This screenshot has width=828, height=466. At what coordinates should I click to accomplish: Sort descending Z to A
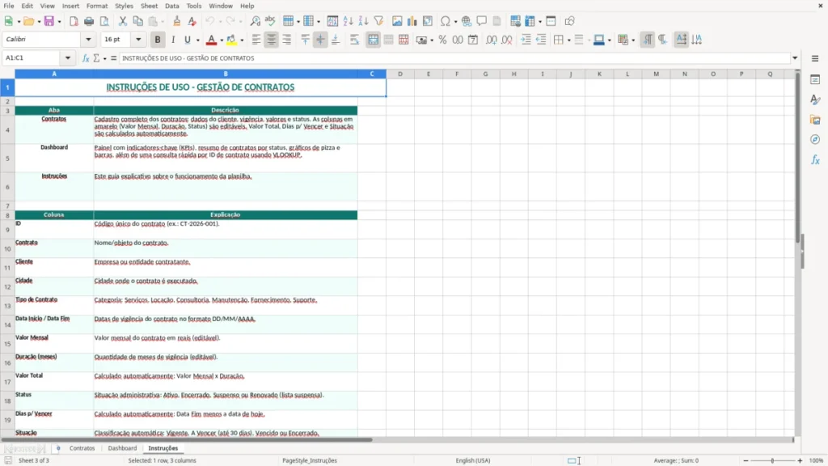[x=363, y=21]
